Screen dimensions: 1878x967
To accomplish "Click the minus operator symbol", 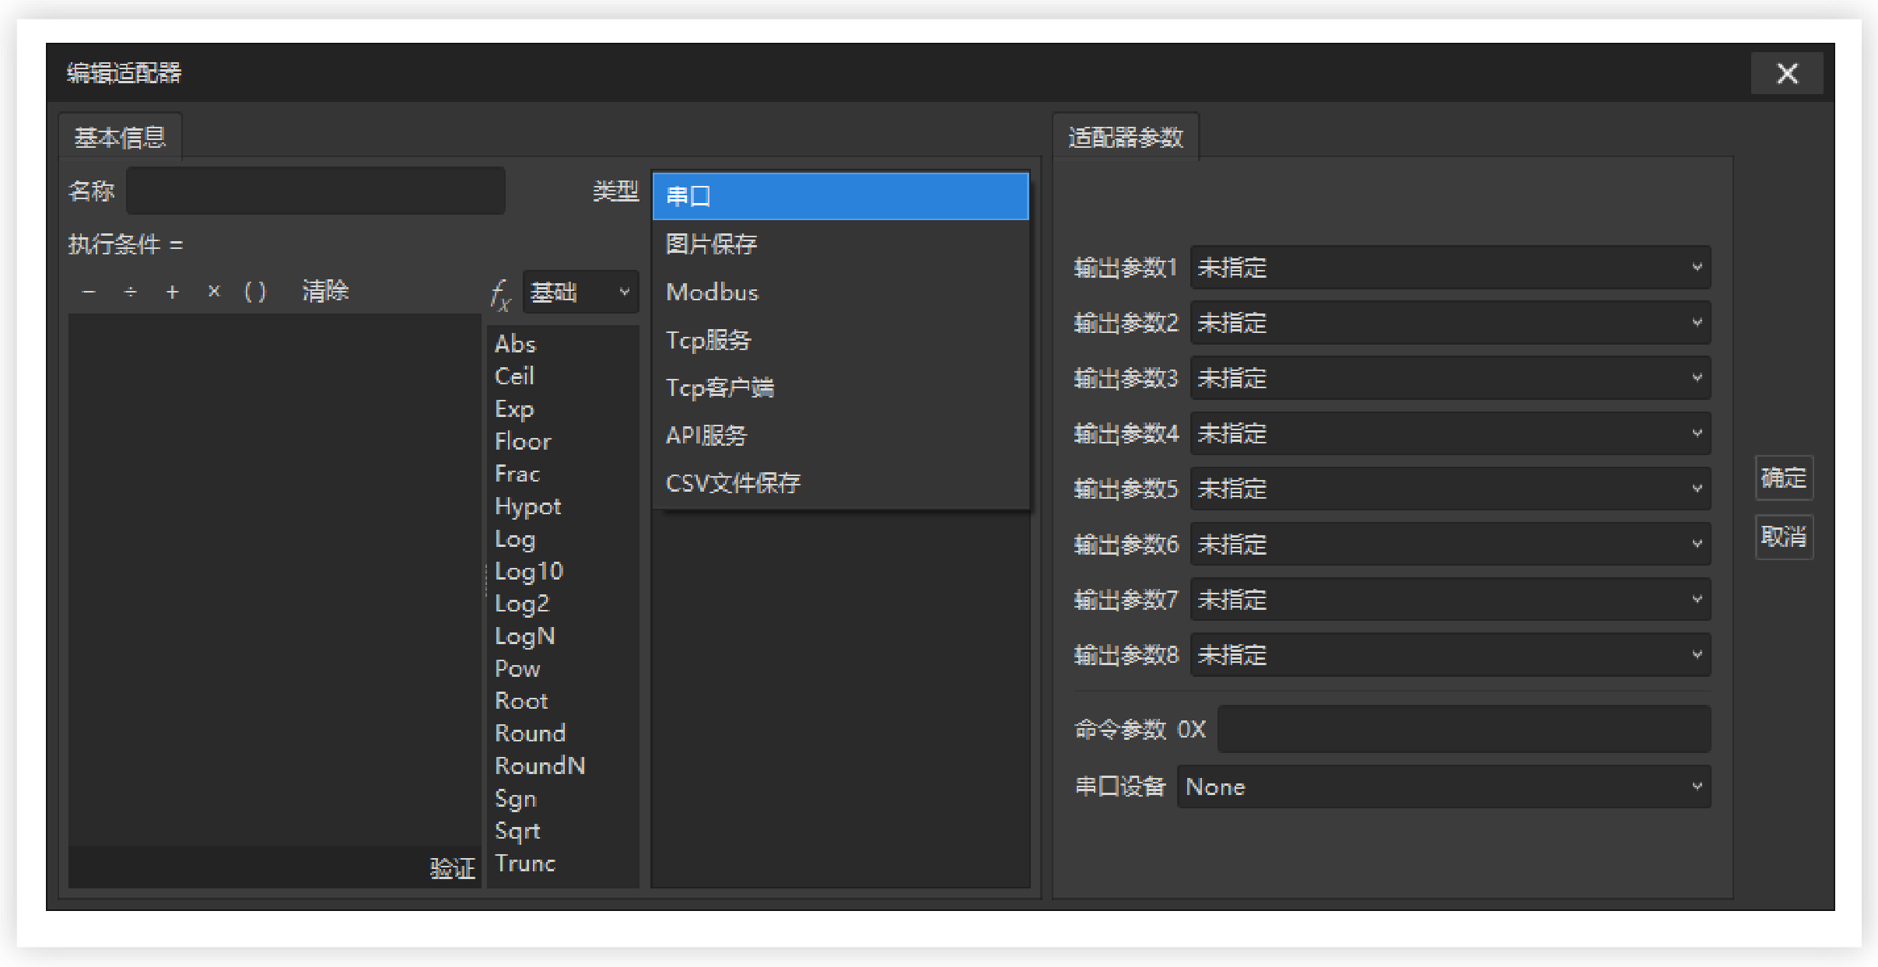I will point(89,292).
